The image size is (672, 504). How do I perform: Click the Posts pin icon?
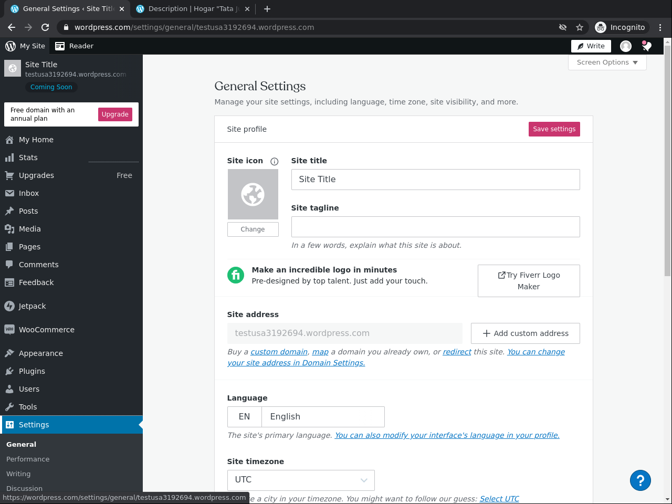pos(9,211)
